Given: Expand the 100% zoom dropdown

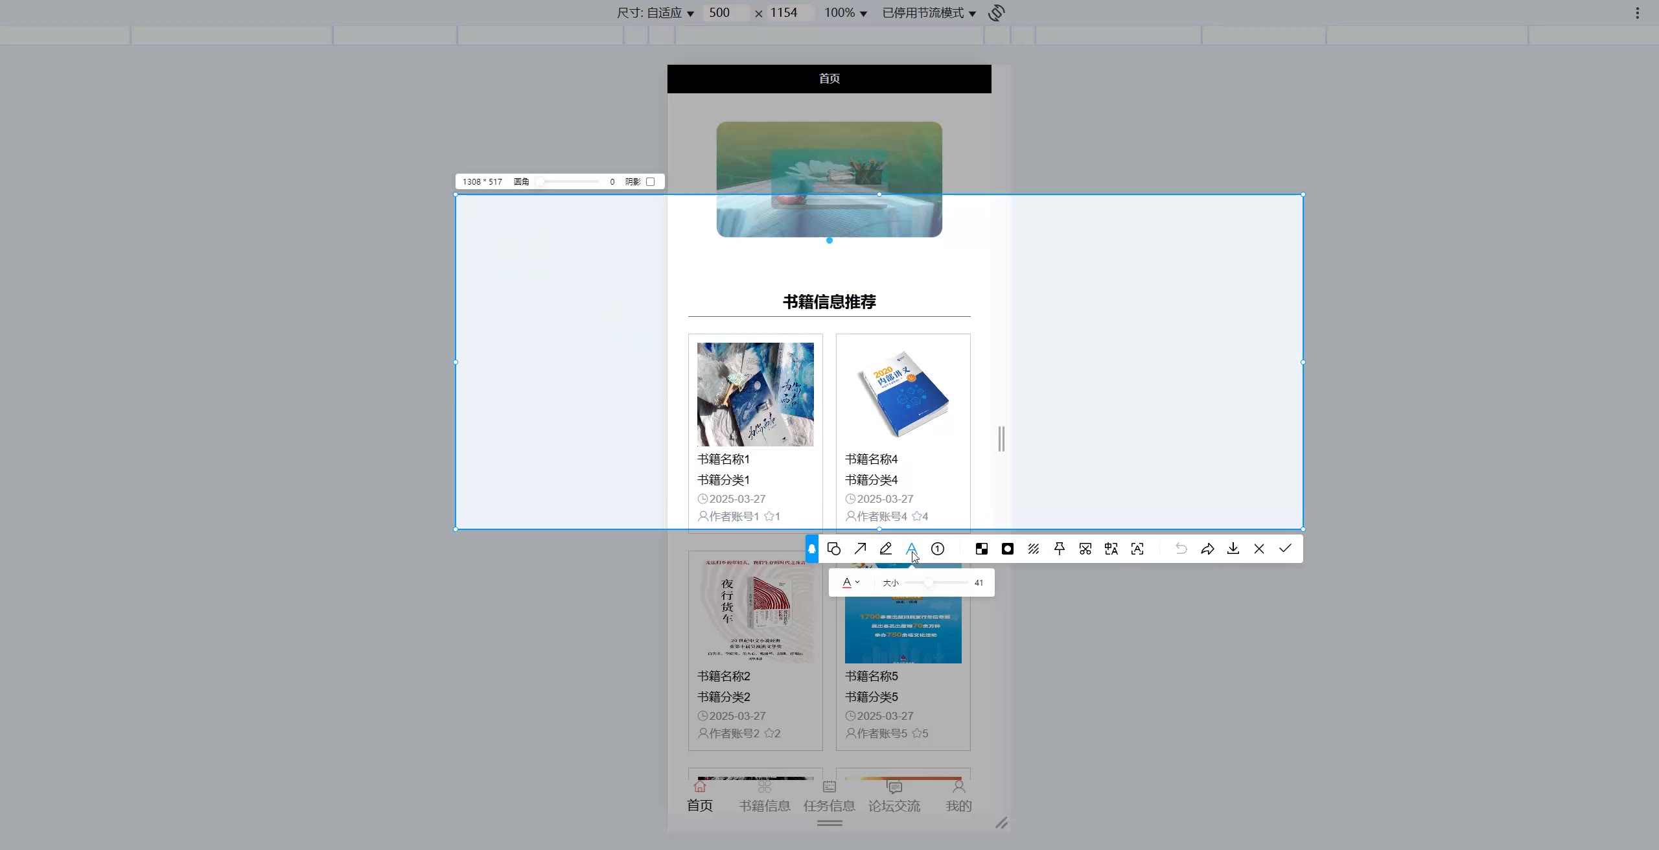Looking at the screenshot, I should pos(845,13).
